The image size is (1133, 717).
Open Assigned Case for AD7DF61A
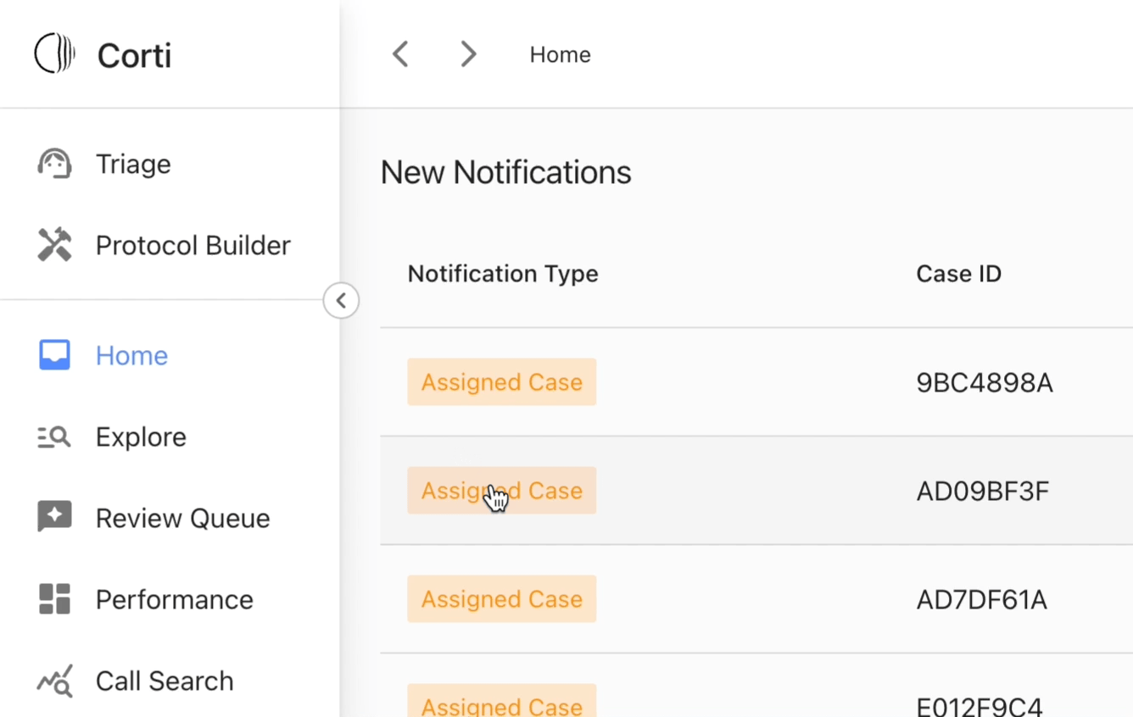501,599
